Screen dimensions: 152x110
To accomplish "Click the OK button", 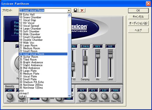I will [138, 11].
